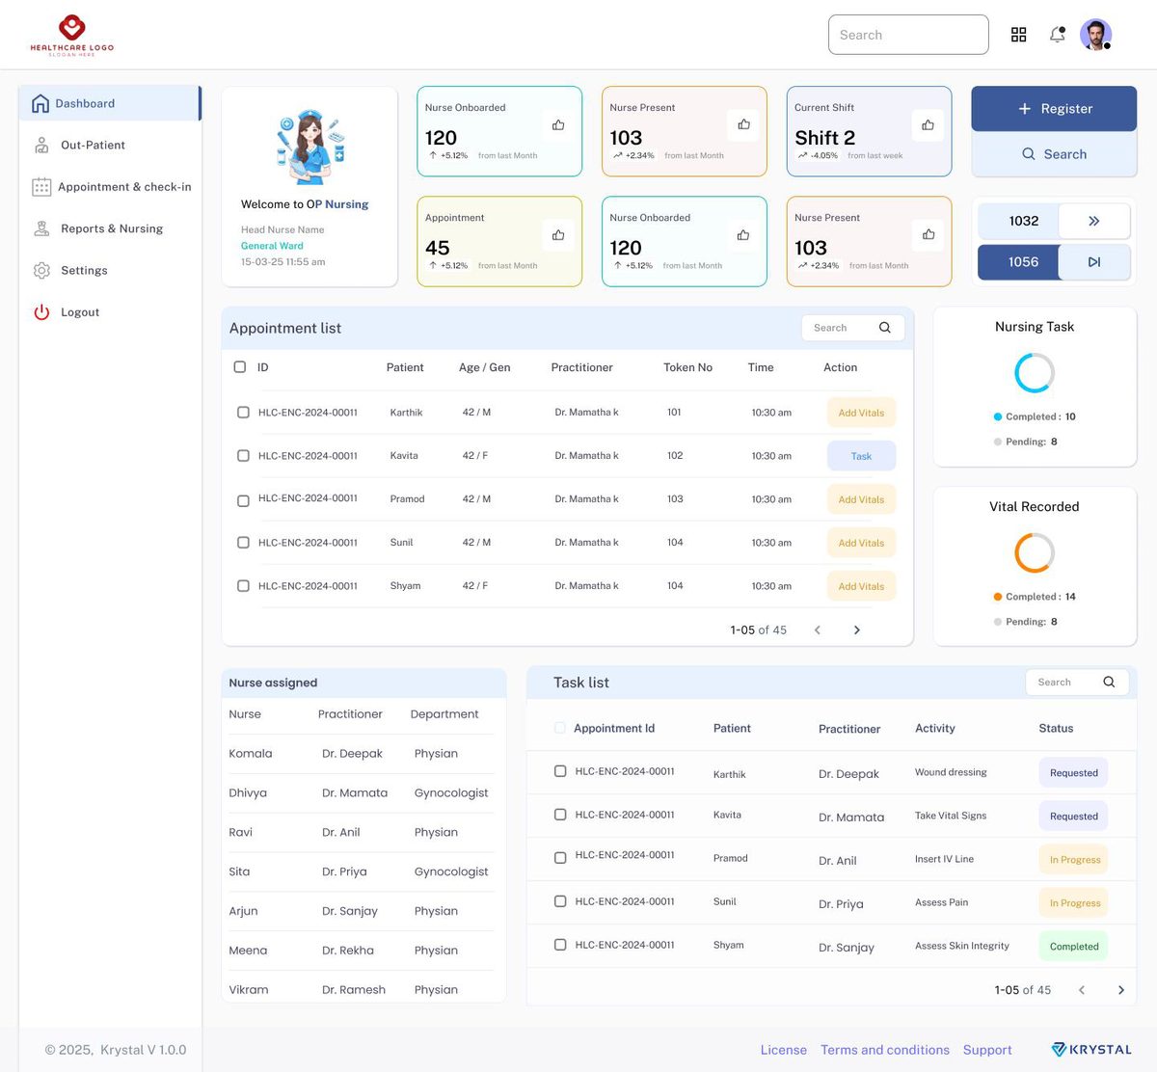This screenshot has width=1157, height=1072.
Task: Open the user profile avatar
Action: tap(1095, 35)
